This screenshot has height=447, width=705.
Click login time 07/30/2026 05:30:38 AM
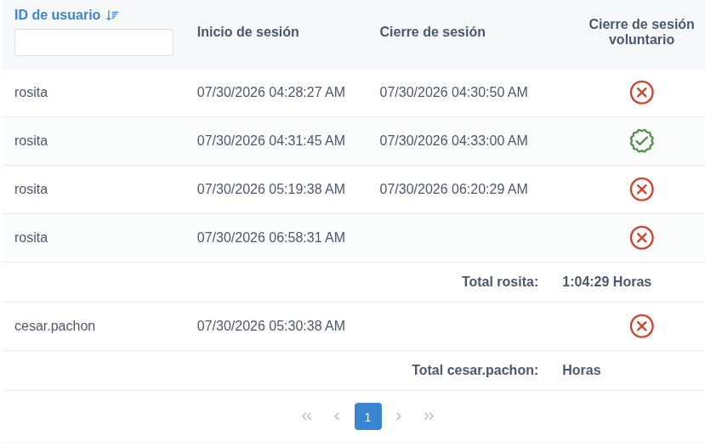(271, 326)
